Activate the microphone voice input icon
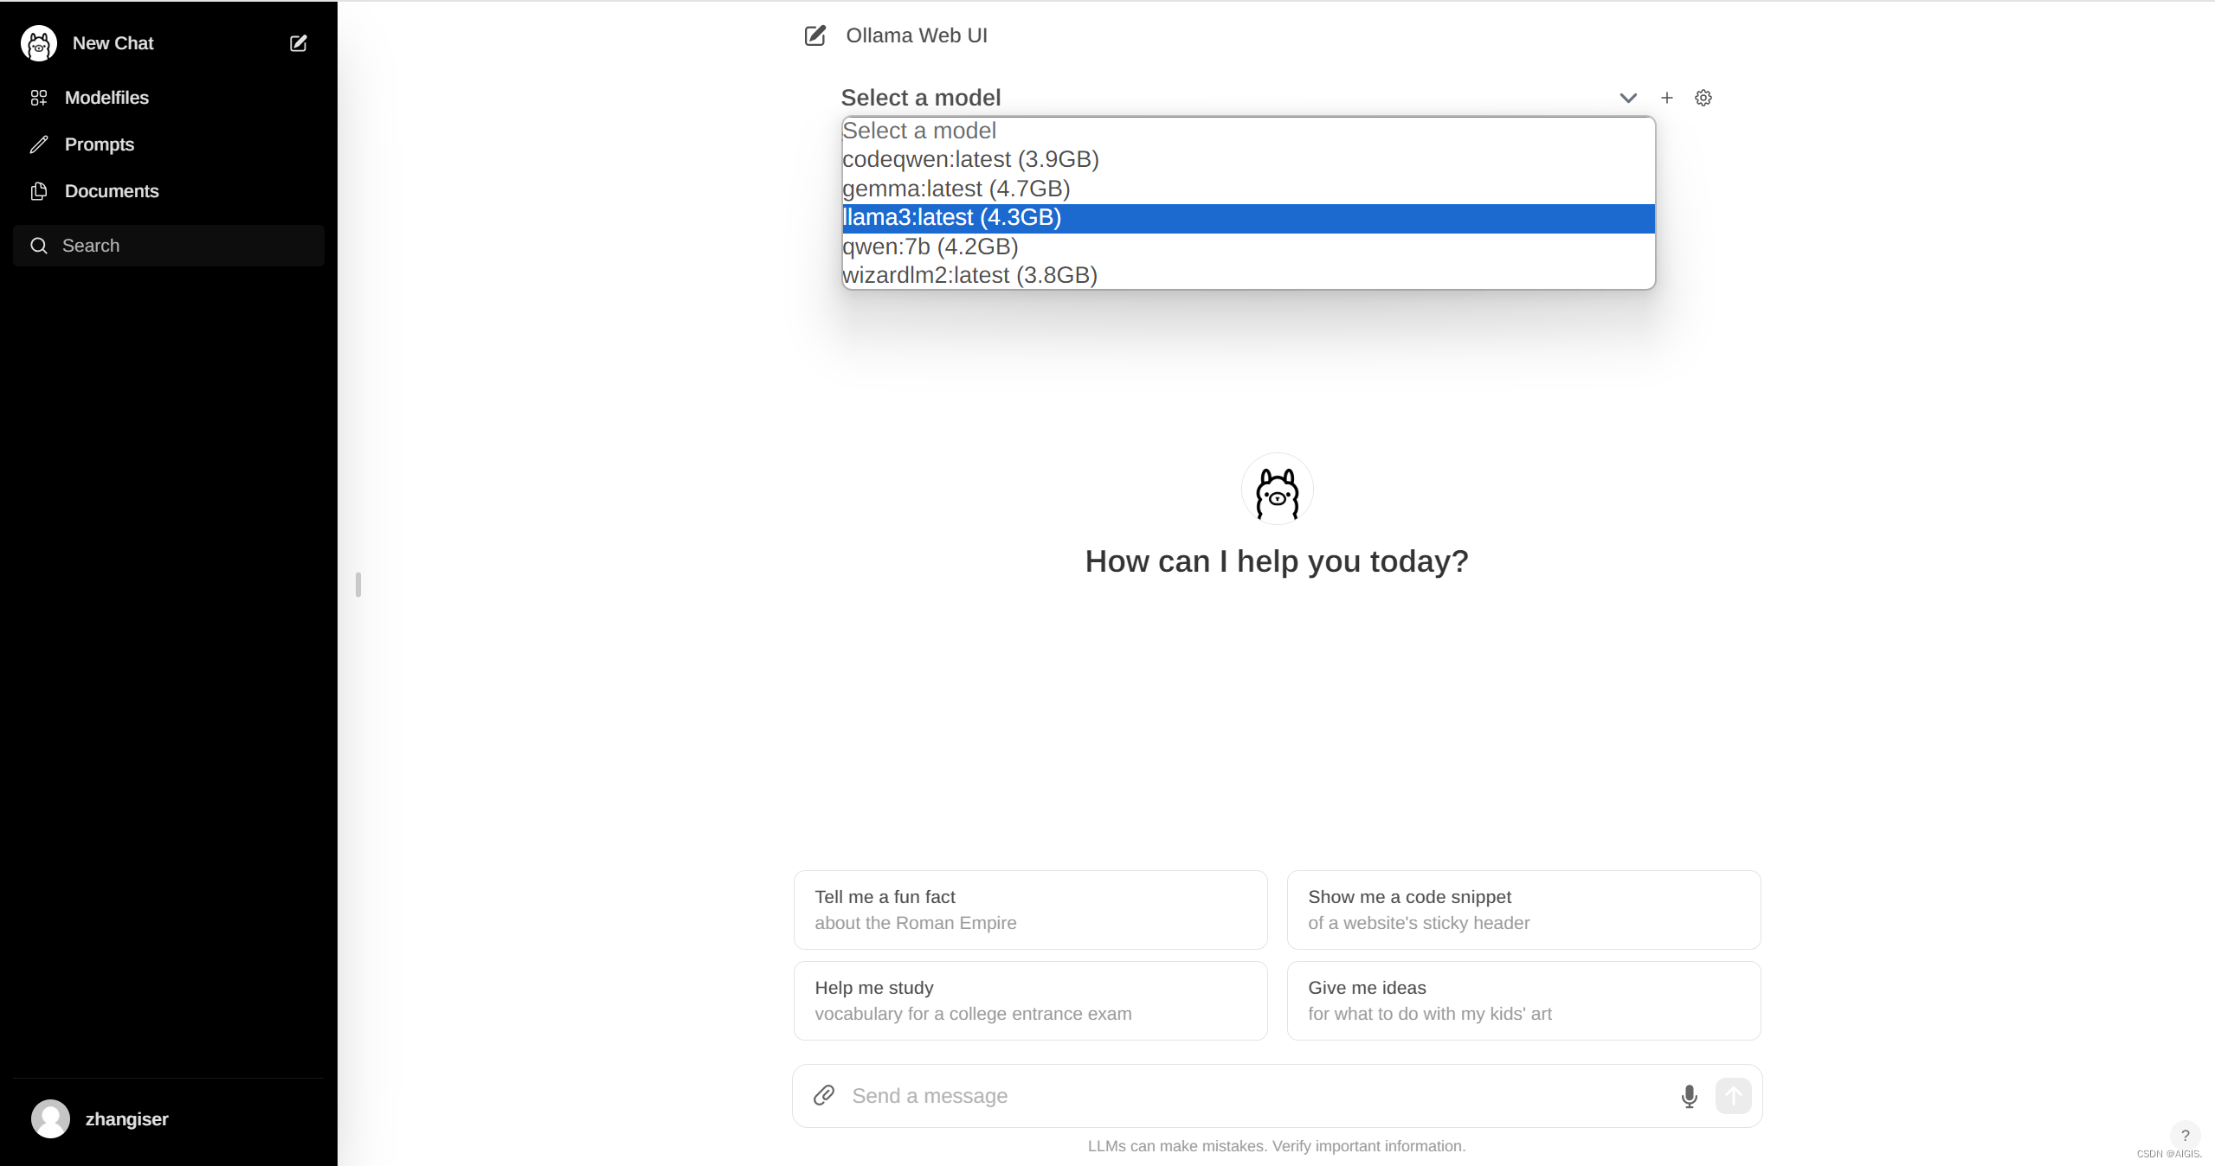 pyautogui.click(x=1688, y=1096)
